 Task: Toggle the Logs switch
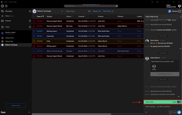[x=179, y=102]
